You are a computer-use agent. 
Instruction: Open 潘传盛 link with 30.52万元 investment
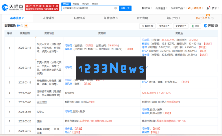(146, 55)
